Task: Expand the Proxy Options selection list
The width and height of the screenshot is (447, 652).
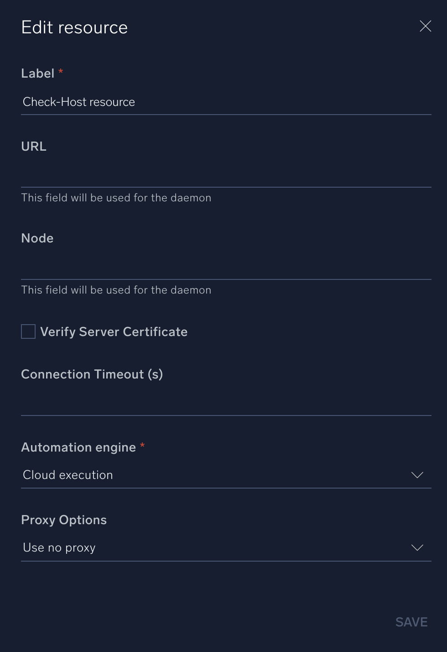Action: (x=226, y=547)
